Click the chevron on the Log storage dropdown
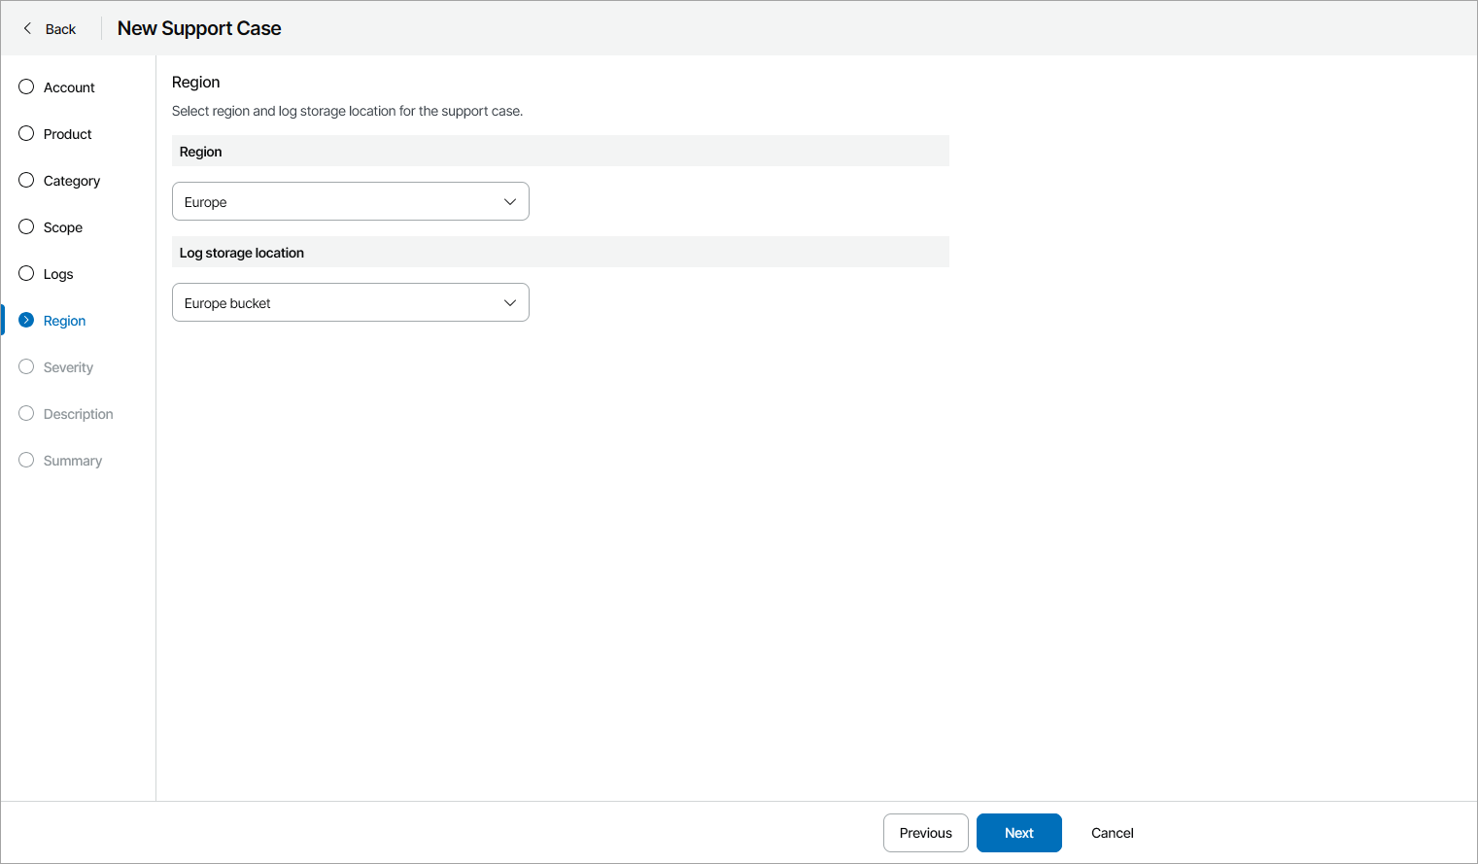Image resolution: width=1478 pixels, height=864 pixels. 509,302
